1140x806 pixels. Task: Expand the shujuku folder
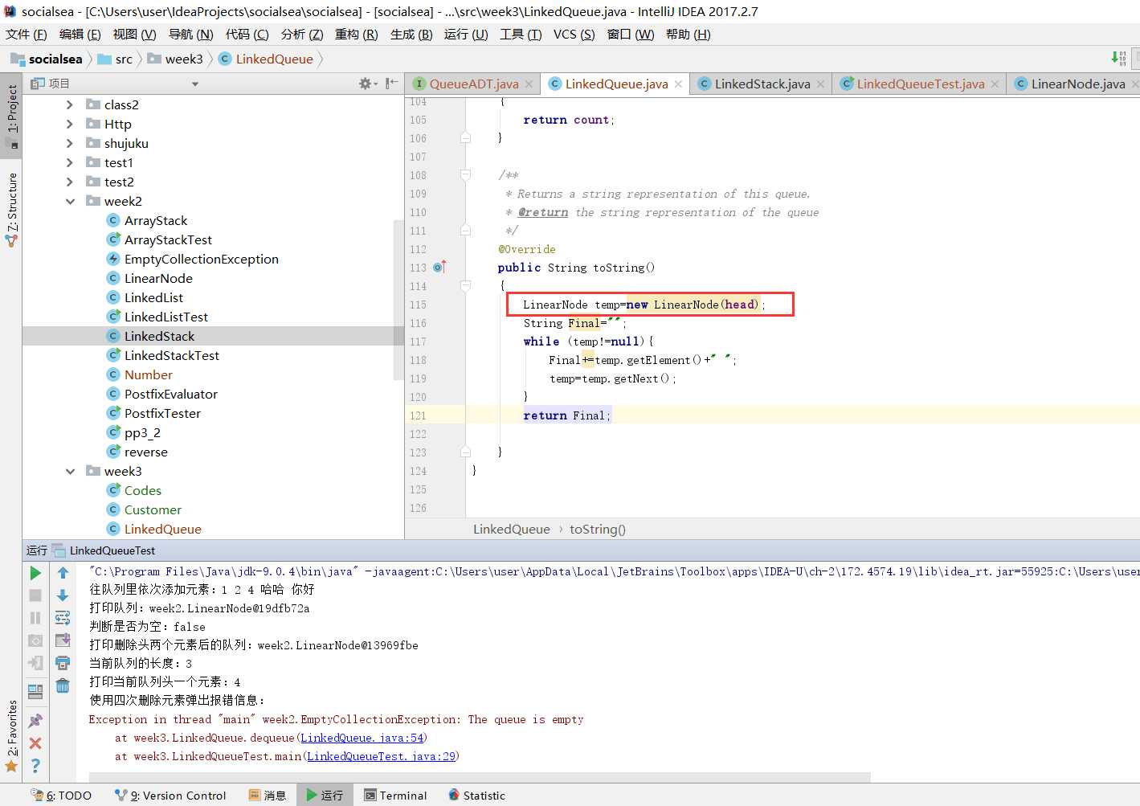(x=70, y=144)
